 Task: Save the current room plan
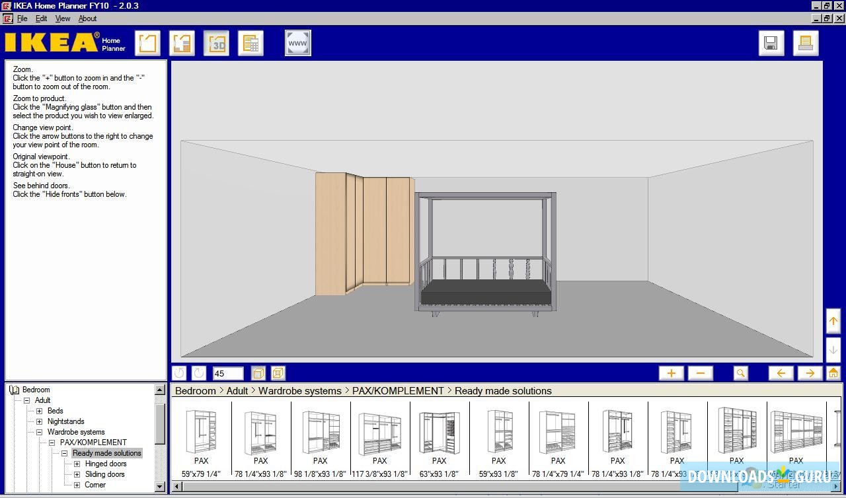coord(771,42)
